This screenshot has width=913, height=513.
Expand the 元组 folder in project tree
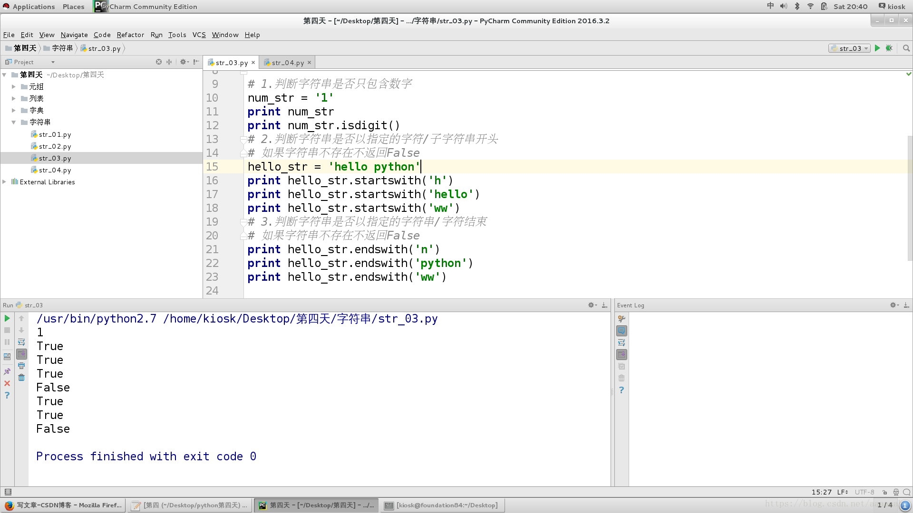point(14,86)
